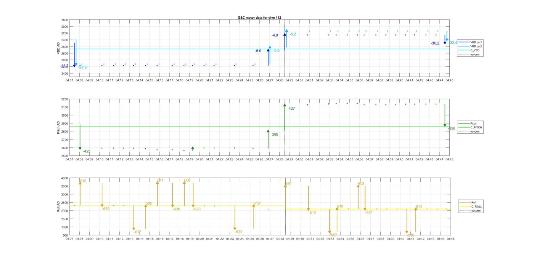This screenshot has width=534, height=264.
Task: Click the '-621' roll data label
Action: tap(368, 212)
